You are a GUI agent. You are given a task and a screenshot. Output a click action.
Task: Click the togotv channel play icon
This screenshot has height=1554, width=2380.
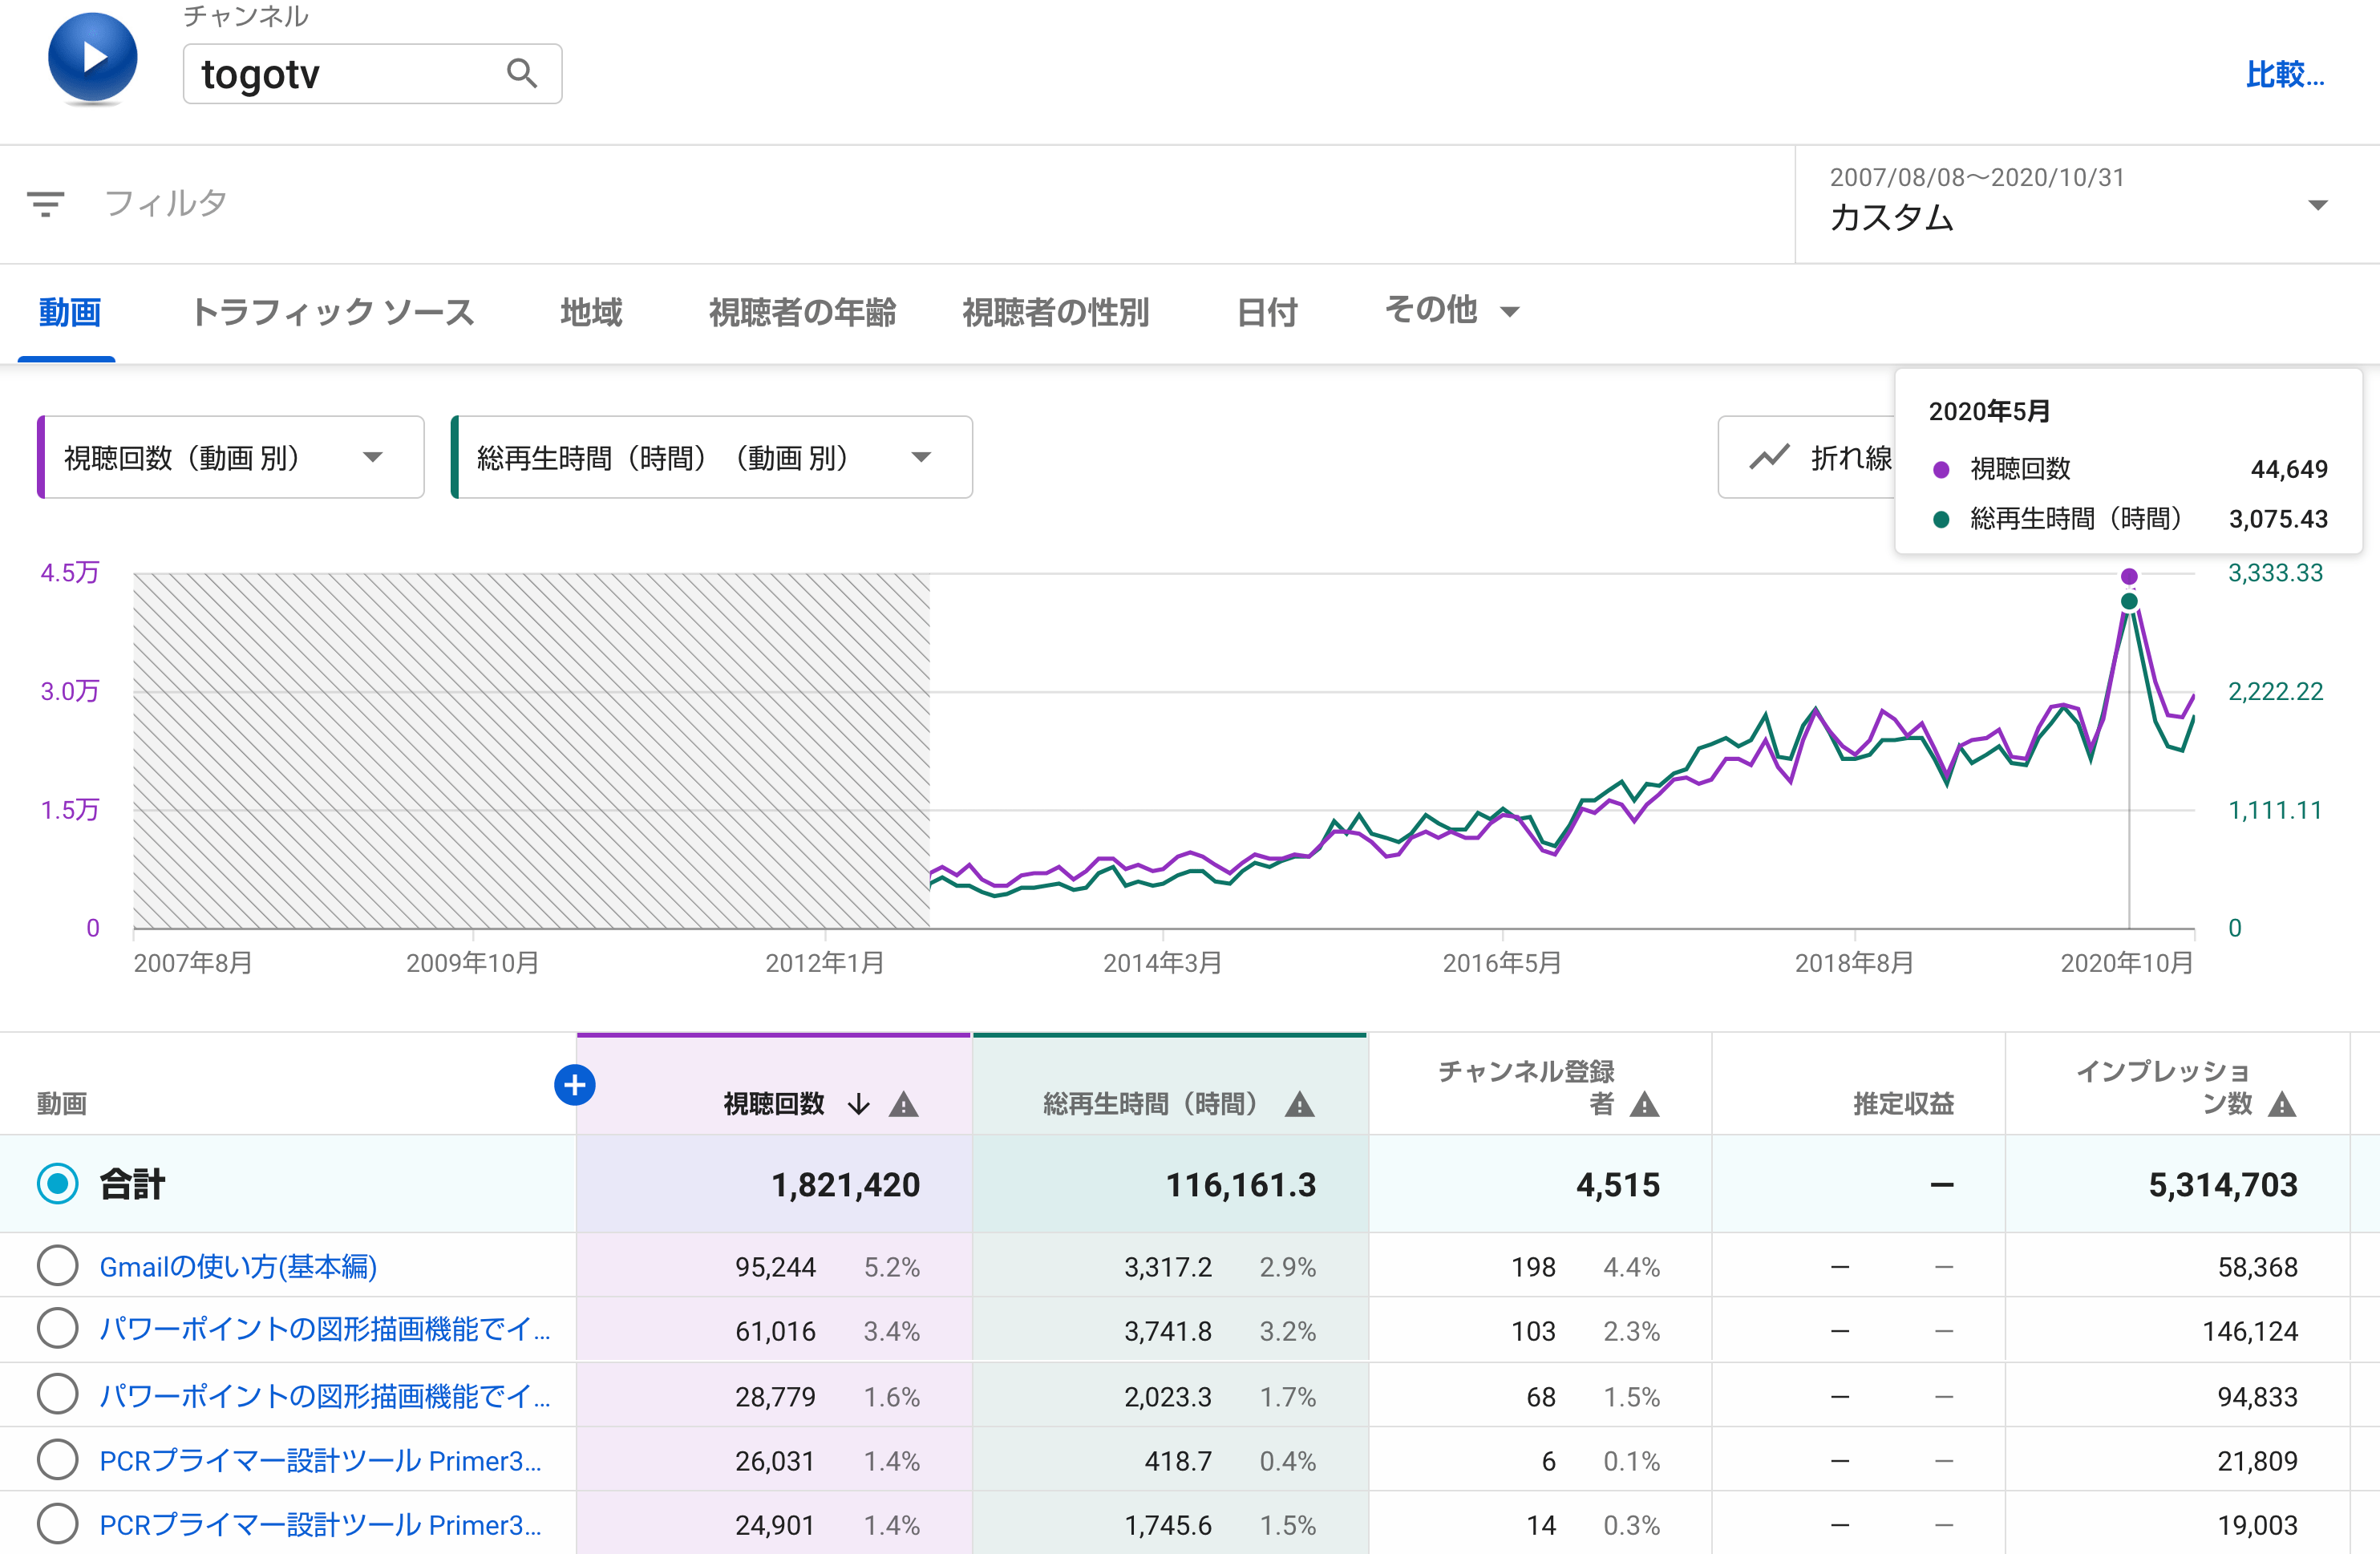[92, 58]
